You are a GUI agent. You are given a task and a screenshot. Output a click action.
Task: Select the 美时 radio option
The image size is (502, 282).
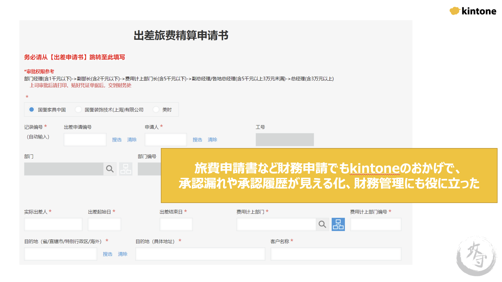pyautogui.click(x=156, y=110)
